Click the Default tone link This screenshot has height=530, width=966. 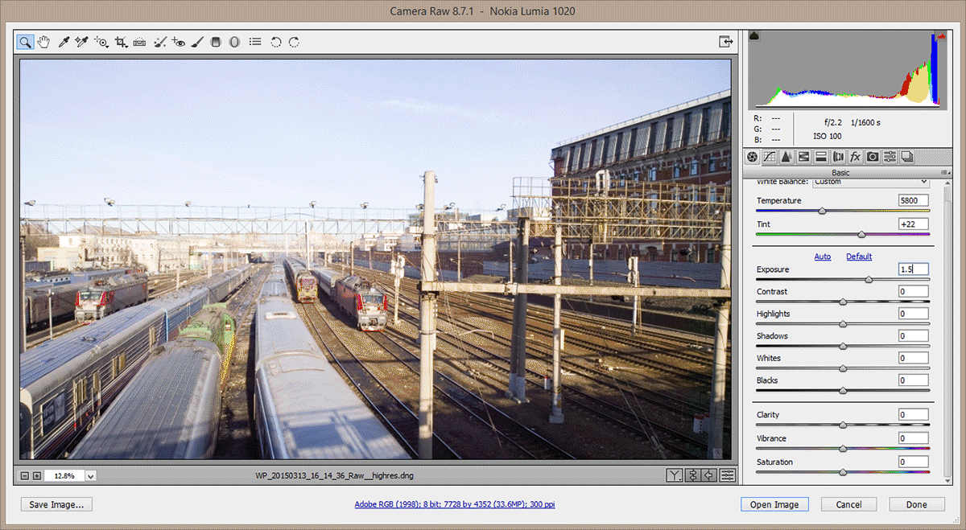[x=859, y=257]
